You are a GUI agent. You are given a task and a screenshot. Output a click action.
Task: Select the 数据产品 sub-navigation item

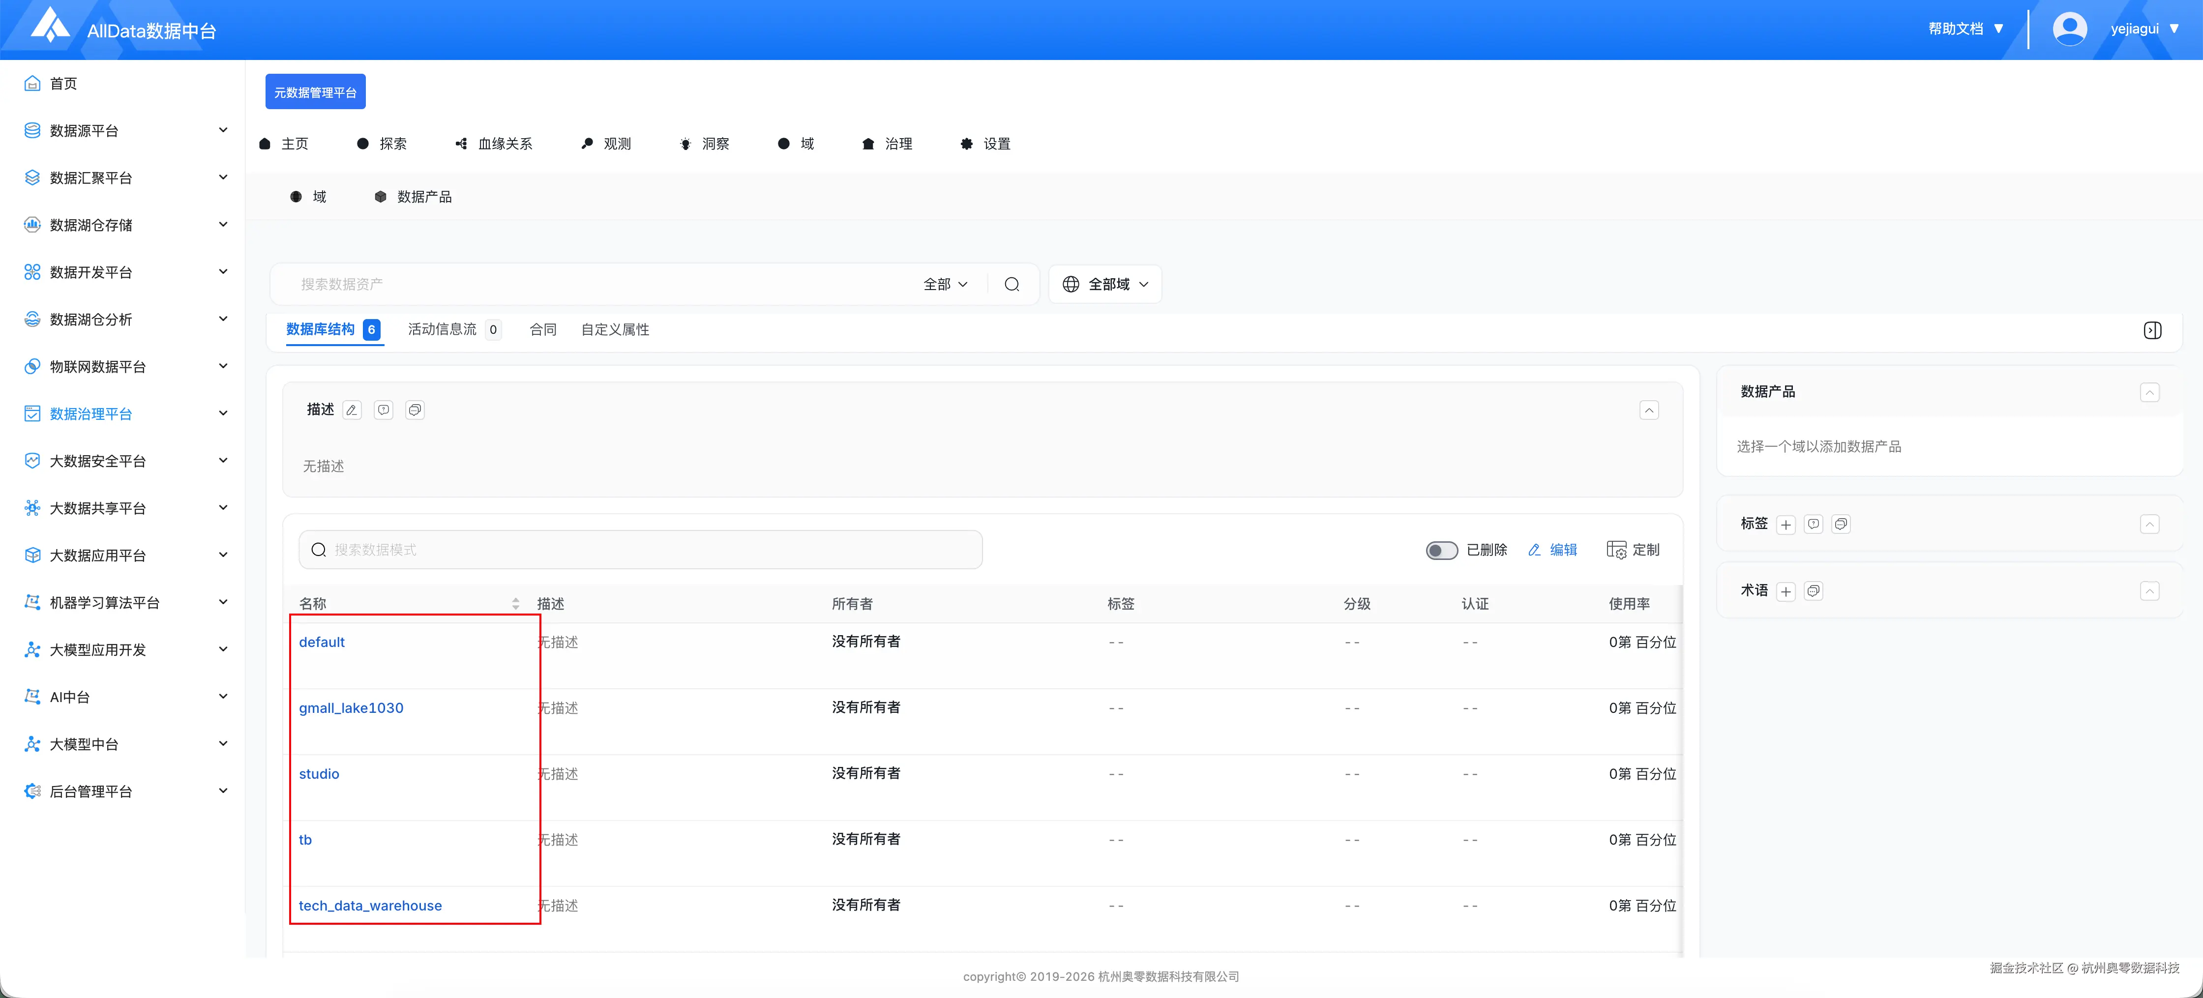point(413,197)
